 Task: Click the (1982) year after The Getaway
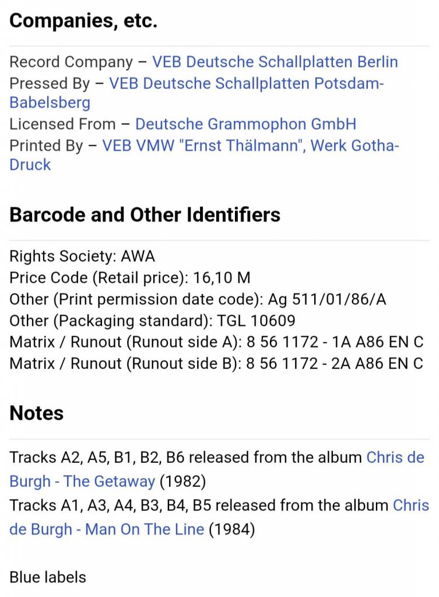[182, 481]
